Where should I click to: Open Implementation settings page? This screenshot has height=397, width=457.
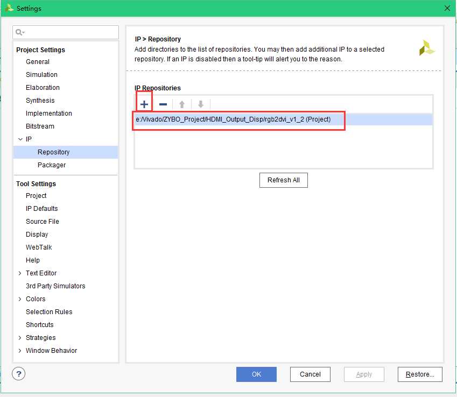click(x=48, y=114)
